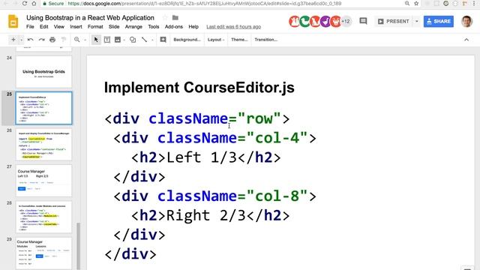This screenshot has width=480, height=270.
Task: Click the Transition... button
Action: coord(266,40)
